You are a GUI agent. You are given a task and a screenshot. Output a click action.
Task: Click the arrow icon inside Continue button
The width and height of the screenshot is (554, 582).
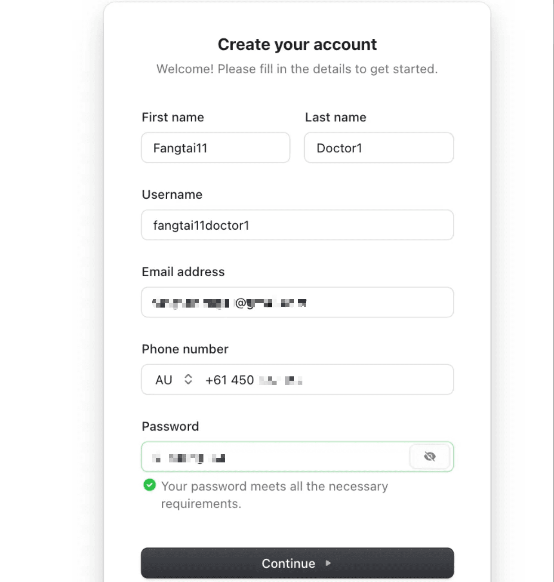pyautogui.click(x=328, y=563)
